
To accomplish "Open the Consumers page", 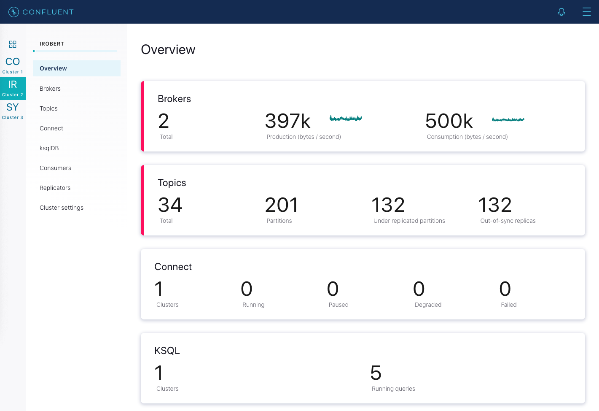I will coord(55,168).
